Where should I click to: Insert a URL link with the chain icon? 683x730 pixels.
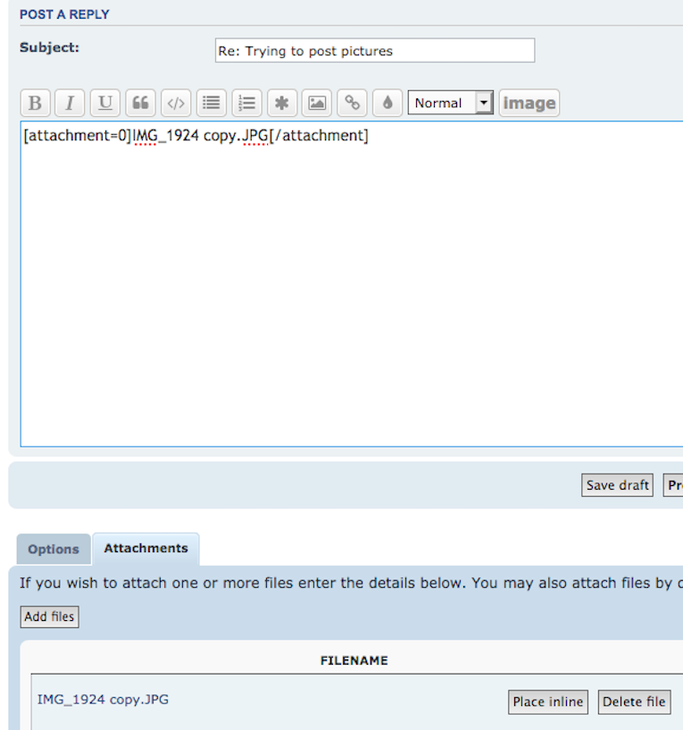click(353, 103)
